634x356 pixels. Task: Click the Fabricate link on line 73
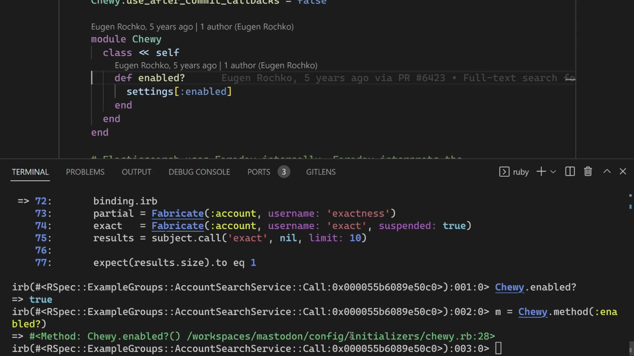[177, 213]
